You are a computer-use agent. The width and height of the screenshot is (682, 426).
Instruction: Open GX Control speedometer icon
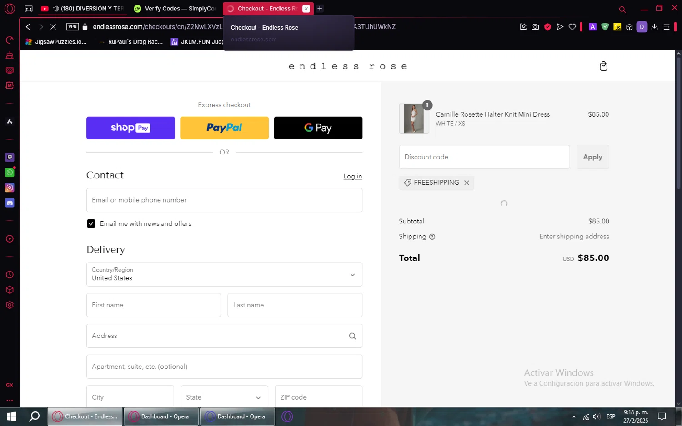[x=10, y=40]
